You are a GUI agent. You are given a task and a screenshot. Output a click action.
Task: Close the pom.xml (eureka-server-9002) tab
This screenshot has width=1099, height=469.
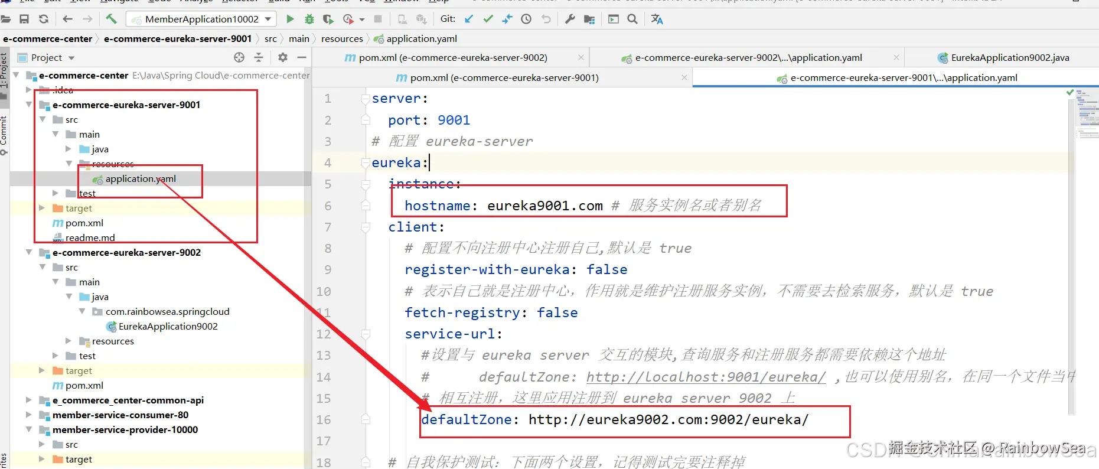pyautogui.click(x=581, y=57)
